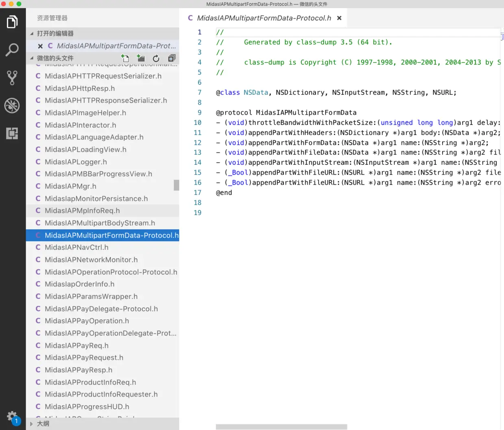Open MidasIAPPayDelegate-Protocol.h file
Screen dimensions: 504x430
[102, 309]
